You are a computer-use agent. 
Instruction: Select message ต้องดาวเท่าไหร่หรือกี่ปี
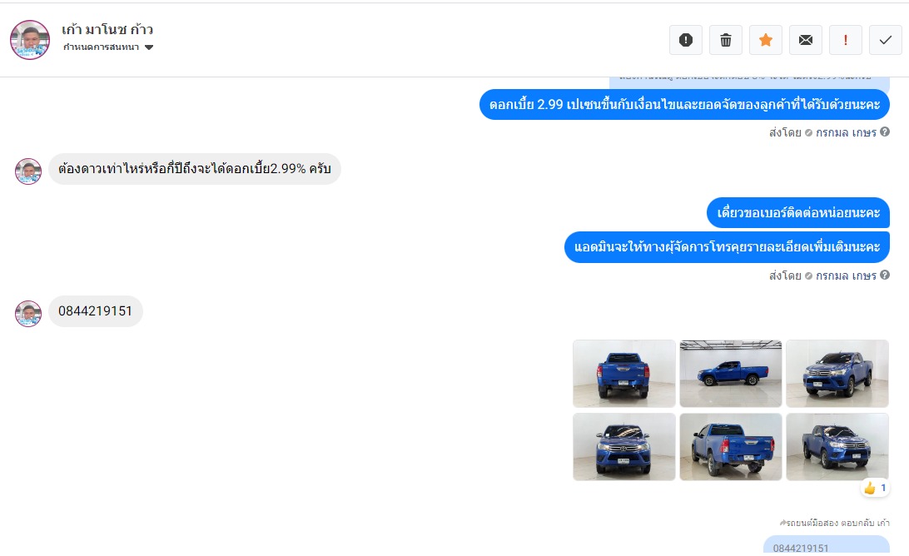[195, 169]
